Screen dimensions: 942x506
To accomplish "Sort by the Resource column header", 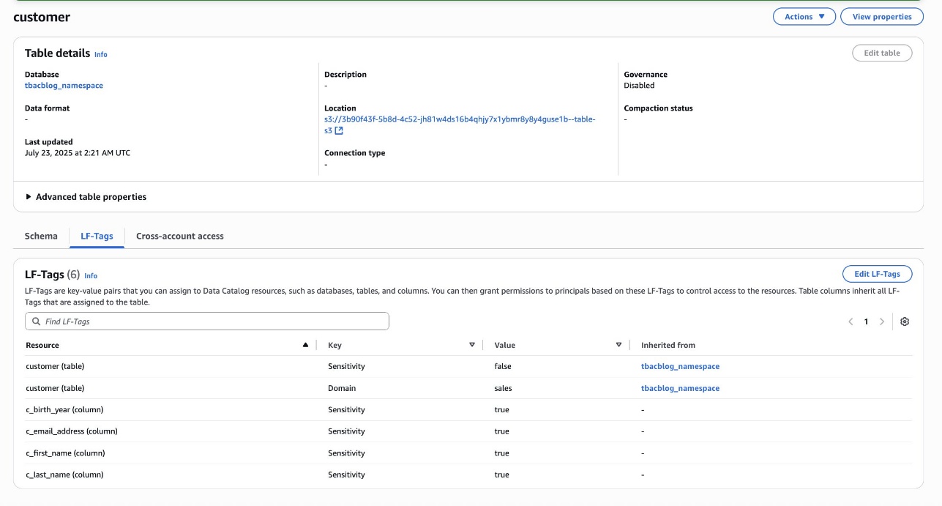I will click(x=167, y=345).
